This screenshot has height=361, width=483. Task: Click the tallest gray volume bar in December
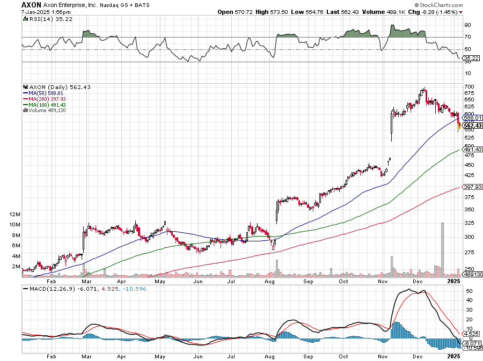click(442, 250)
